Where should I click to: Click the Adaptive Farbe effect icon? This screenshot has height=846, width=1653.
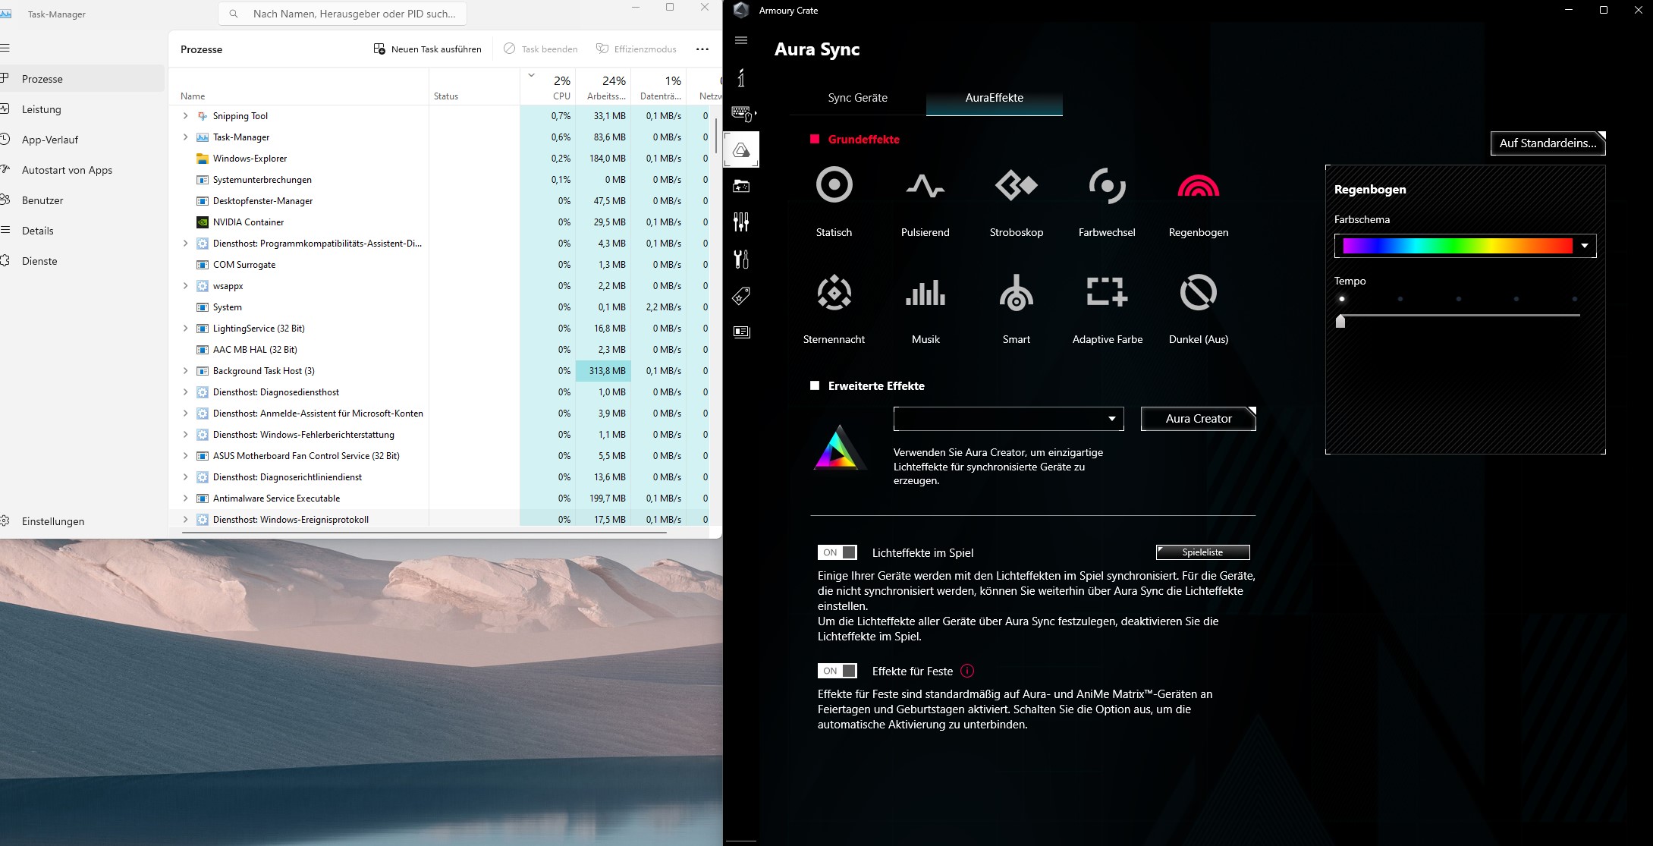click(1107, 293)
